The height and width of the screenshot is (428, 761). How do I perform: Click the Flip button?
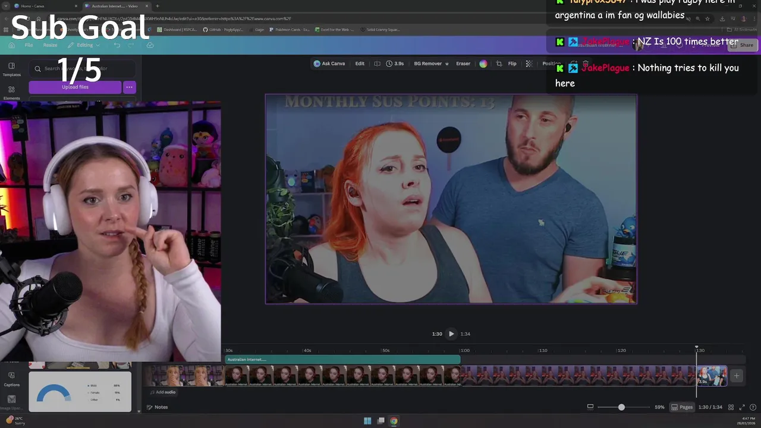tap(512, 64)
